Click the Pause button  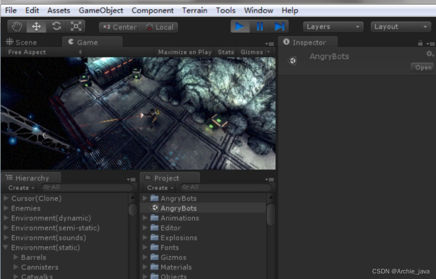pyautogui.click(x=259, y=27)
